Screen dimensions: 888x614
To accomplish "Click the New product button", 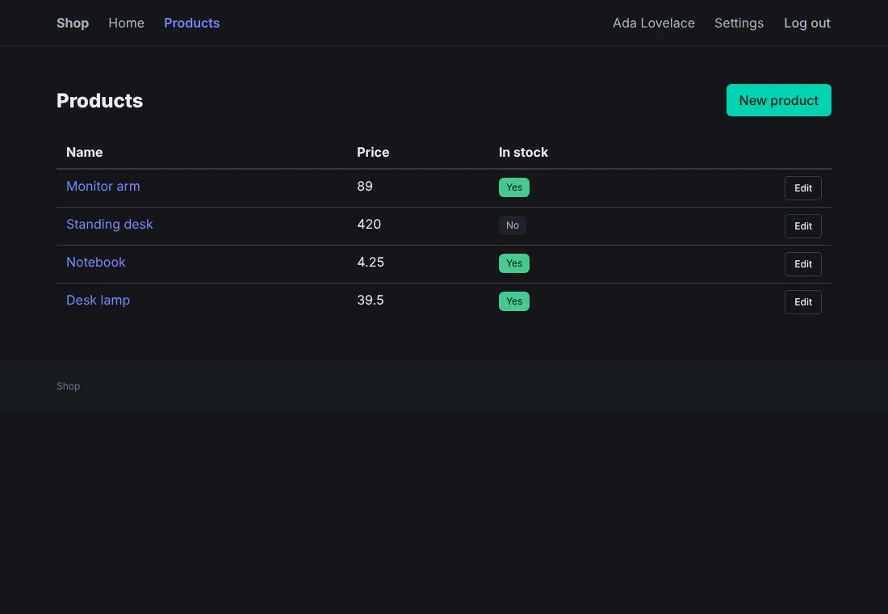I will tap(779, 100).
